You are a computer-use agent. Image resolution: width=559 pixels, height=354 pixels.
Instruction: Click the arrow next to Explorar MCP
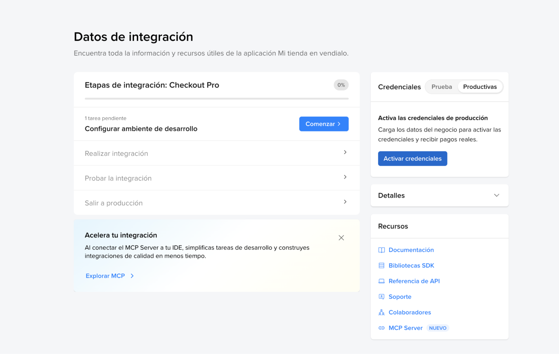132,276
